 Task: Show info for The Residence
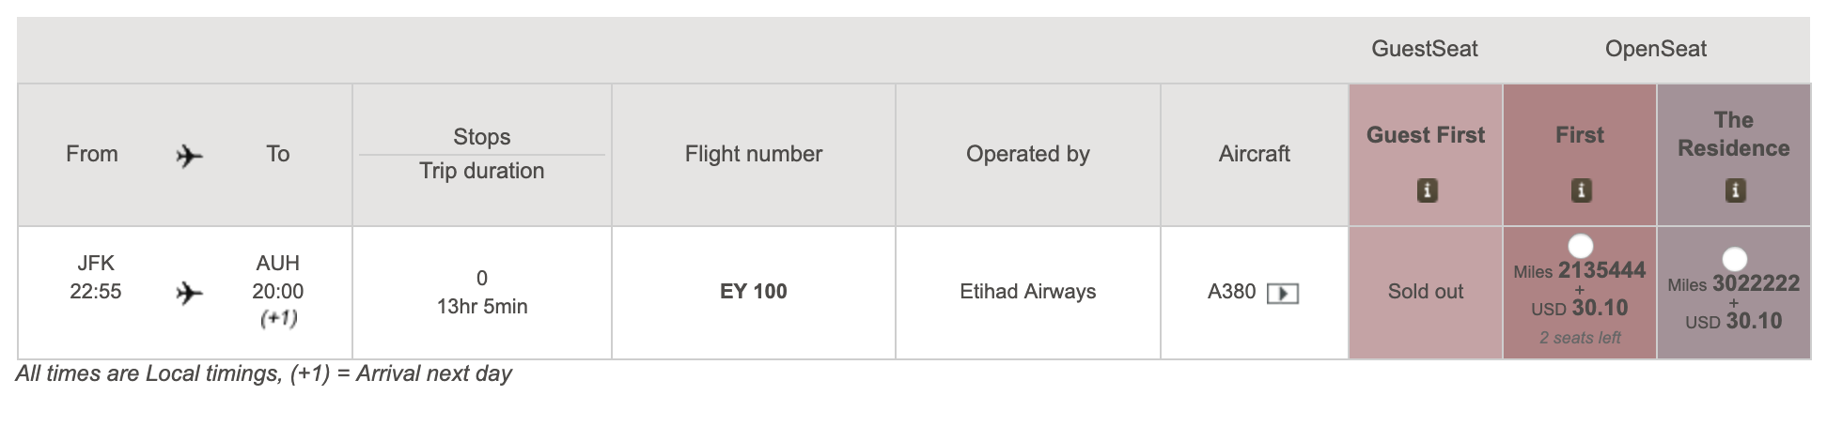click(x=1735, y=191)
